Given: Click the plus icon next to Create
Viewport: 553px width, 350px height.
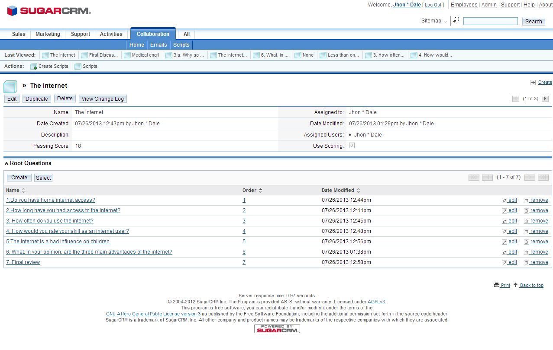Looking at the screenshot, I should 533,83.
